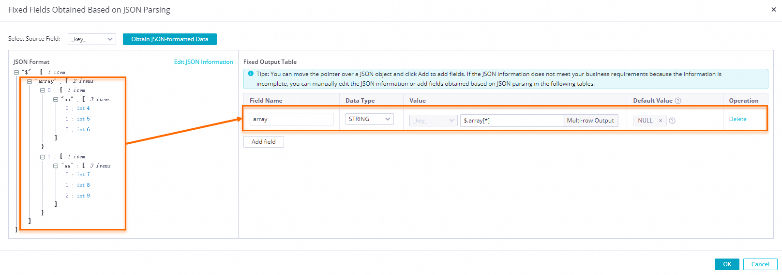Click the $.array[*] value path field
Screen dimensions: 782x275
(511, 121)
